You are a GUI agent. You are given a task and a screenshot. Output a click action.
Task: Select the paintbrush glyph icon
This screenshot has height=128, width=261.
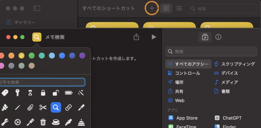(5, 108)
